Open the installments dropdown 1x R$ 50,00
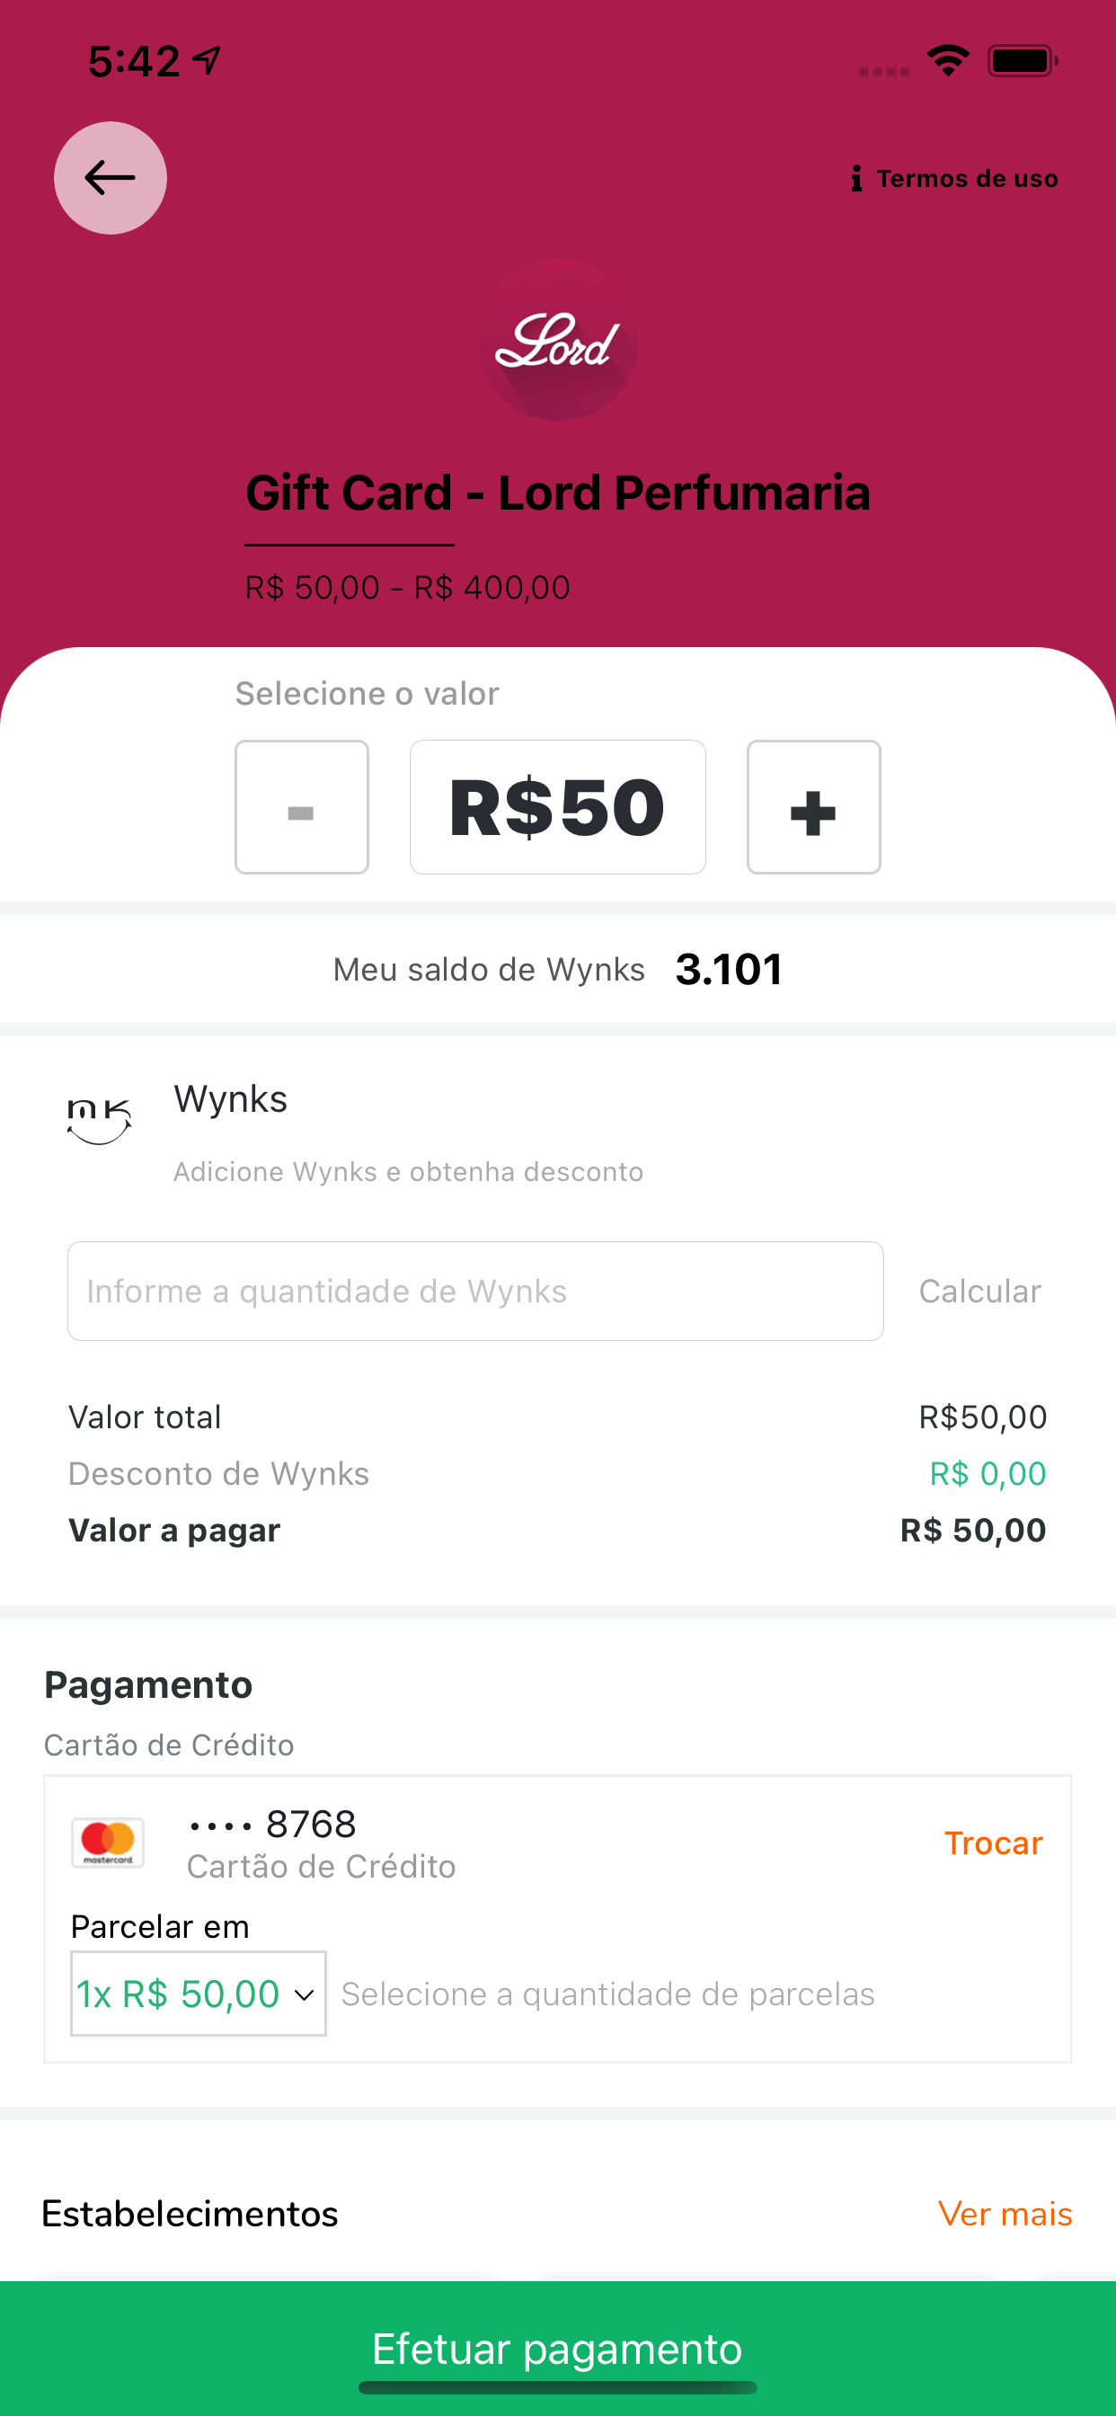Image resolution: width=1116 pixels, height=2416 pixels. 198,1994
